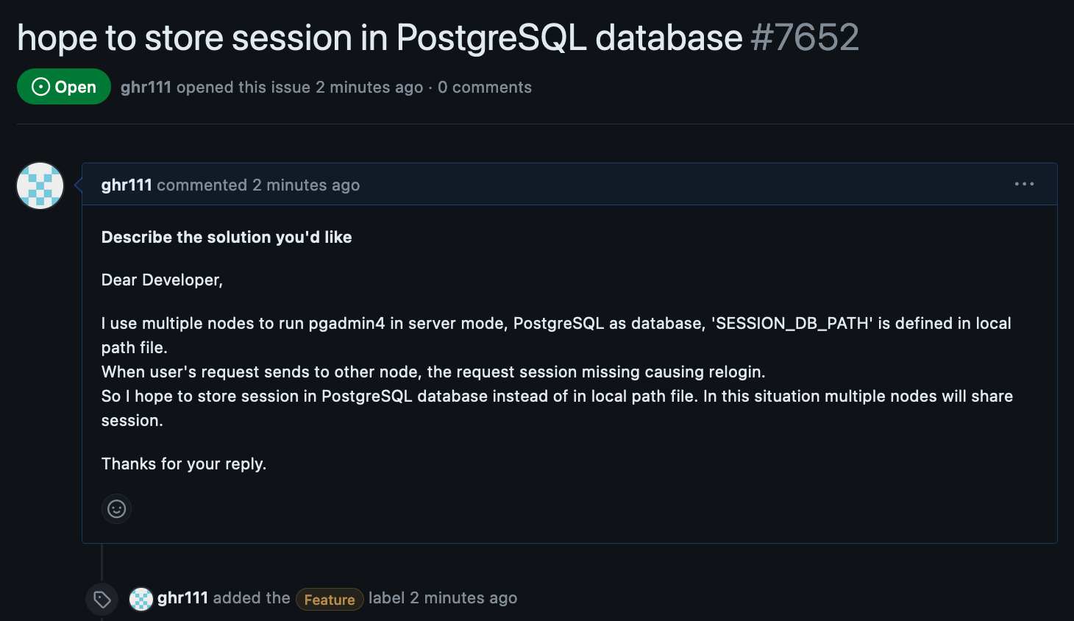Click the label event "2 minutes ago" timestamp
Image resolution: width=1074 pixels, height=621 pixels.
click(x=463, y=597)
